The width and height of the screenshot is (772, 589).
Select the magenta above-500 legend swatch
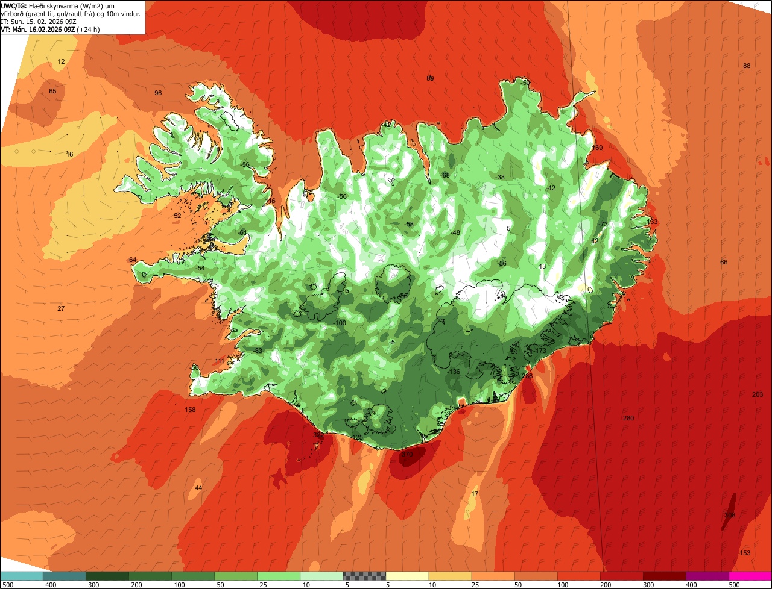tap(750, 576)
